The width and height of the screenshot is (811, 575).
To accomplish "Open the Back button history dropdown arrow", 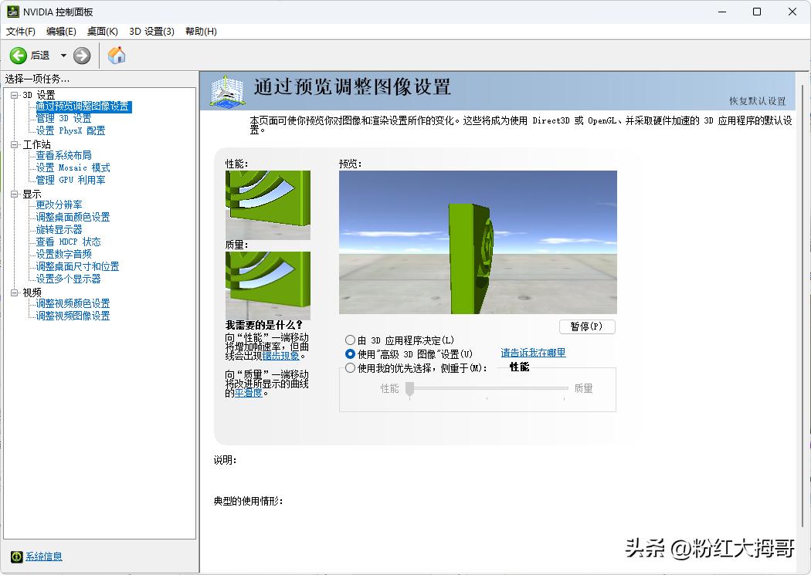I will coord(65,55).
